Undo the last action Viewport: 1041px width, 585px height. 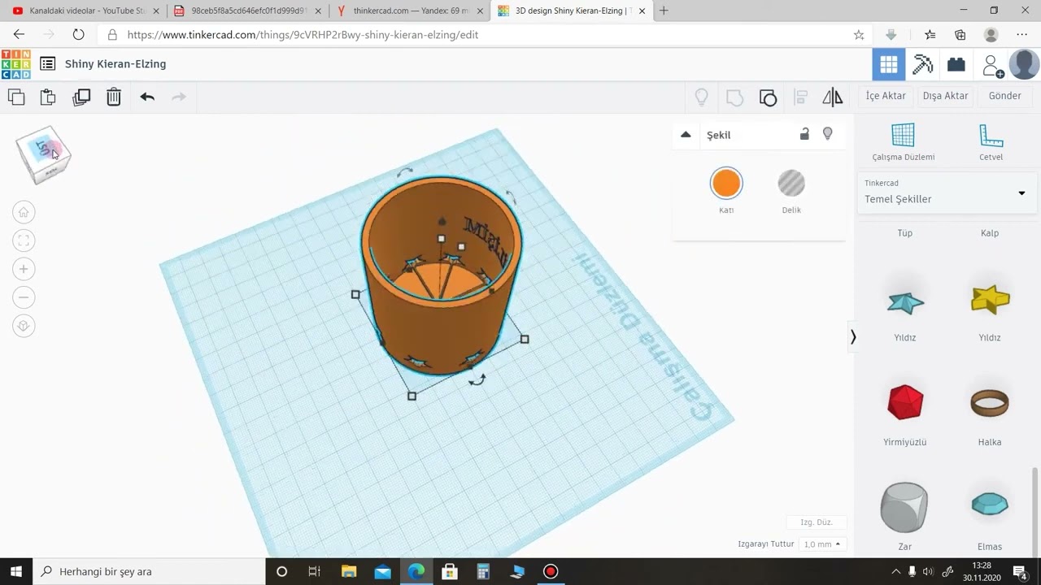coord(147,97)
